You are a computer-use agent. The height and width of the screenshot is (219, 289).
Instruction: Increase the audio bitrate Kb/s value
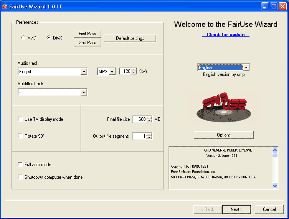(134, 70)
